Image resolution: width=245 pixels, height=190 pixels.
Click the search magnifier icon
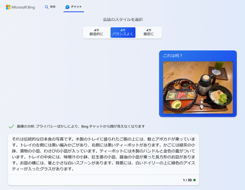(x=46, y=7)
